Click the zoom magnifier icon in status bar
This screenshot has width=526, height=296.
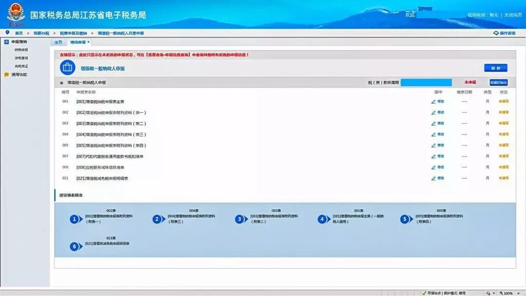click(501, 293)
